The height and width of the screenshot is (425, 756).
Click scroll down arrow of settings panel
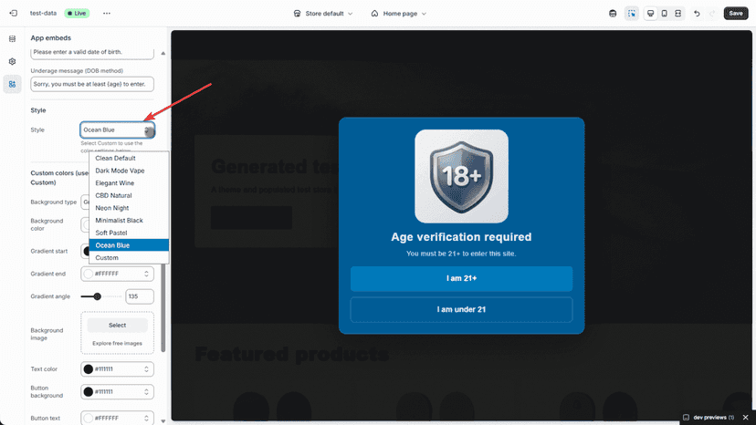[x=163, y=420]
